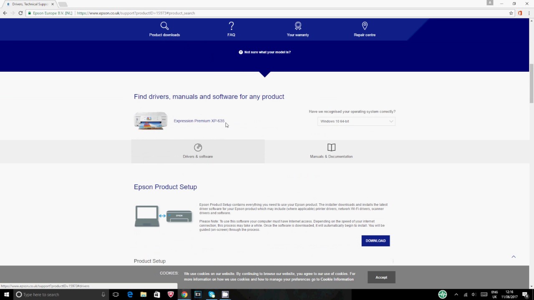The width and height of the screenshot is (534, 300).
Task: Open Task View in taskbar
Action: pos(116,295)
